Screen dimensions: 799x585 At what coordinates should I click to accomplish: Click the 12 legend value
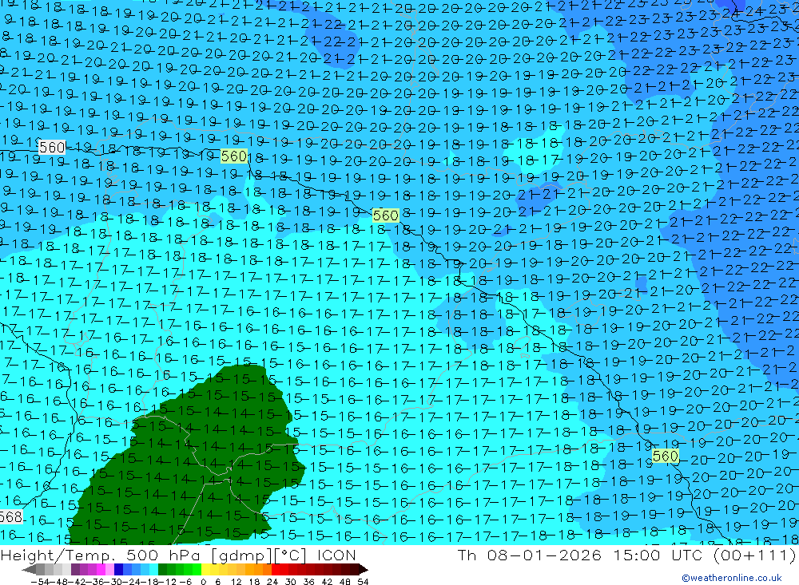[x=236, y=582]
